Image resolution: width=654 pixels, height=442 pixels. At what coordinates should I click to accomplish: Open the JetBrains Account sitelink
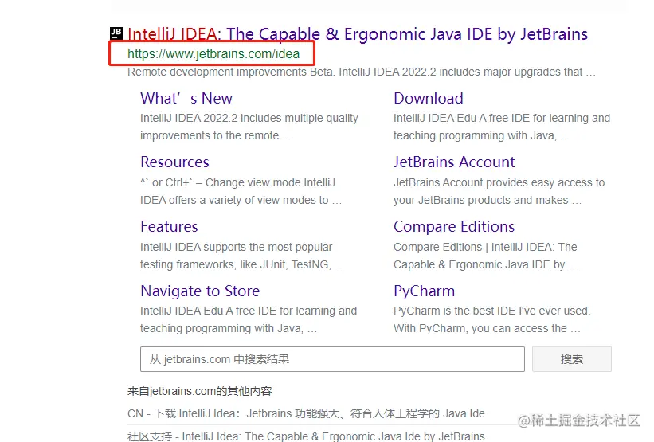[x=454, y=162]
